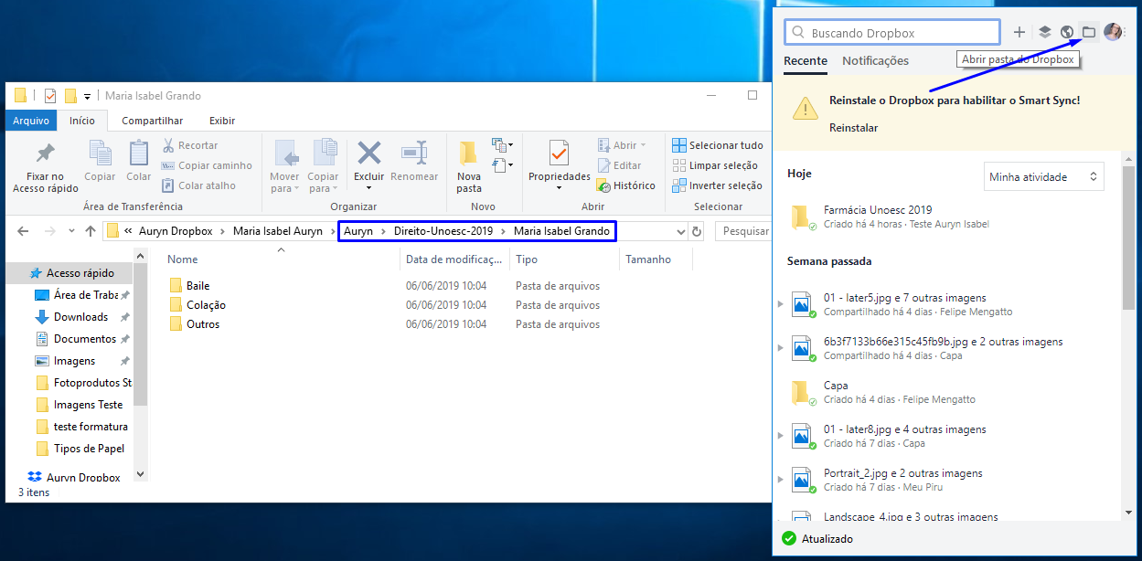The height and width of the screenshot is (561, 1142).
Task: Switch to the Compartilhar ribbon tab
Action: [x=153, y=121]
